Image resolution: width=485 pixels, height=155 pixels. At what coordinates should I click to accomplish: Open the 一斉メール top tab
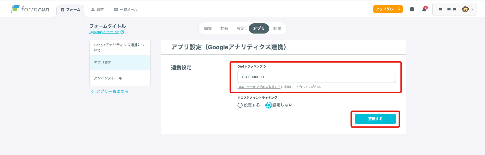[x=126, y=10]
